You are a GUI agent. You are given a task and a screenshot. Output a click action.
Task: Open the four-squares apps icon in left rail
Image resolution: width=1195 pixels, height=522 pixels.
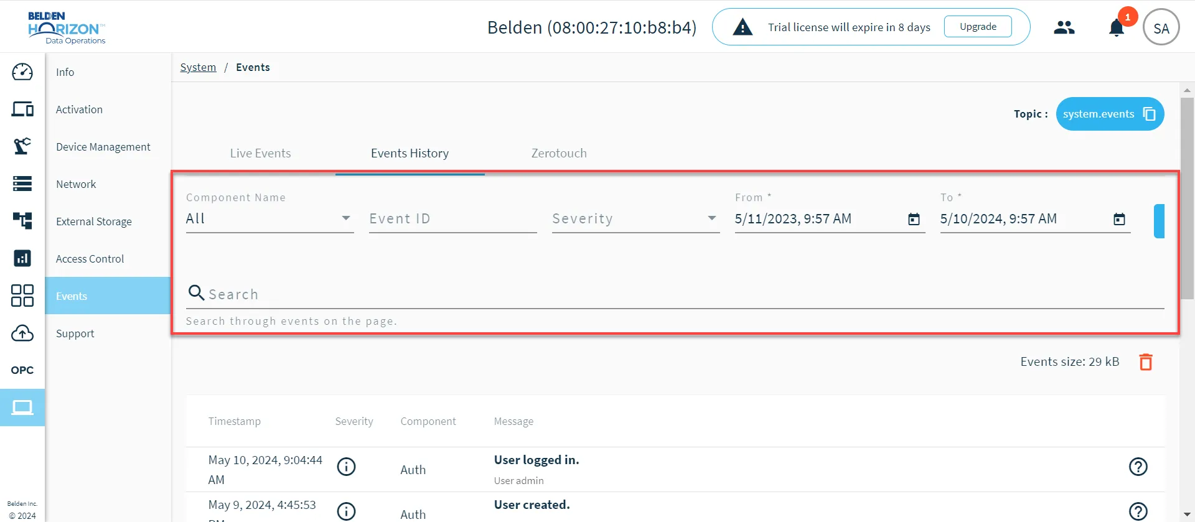(x=22, y=296)
